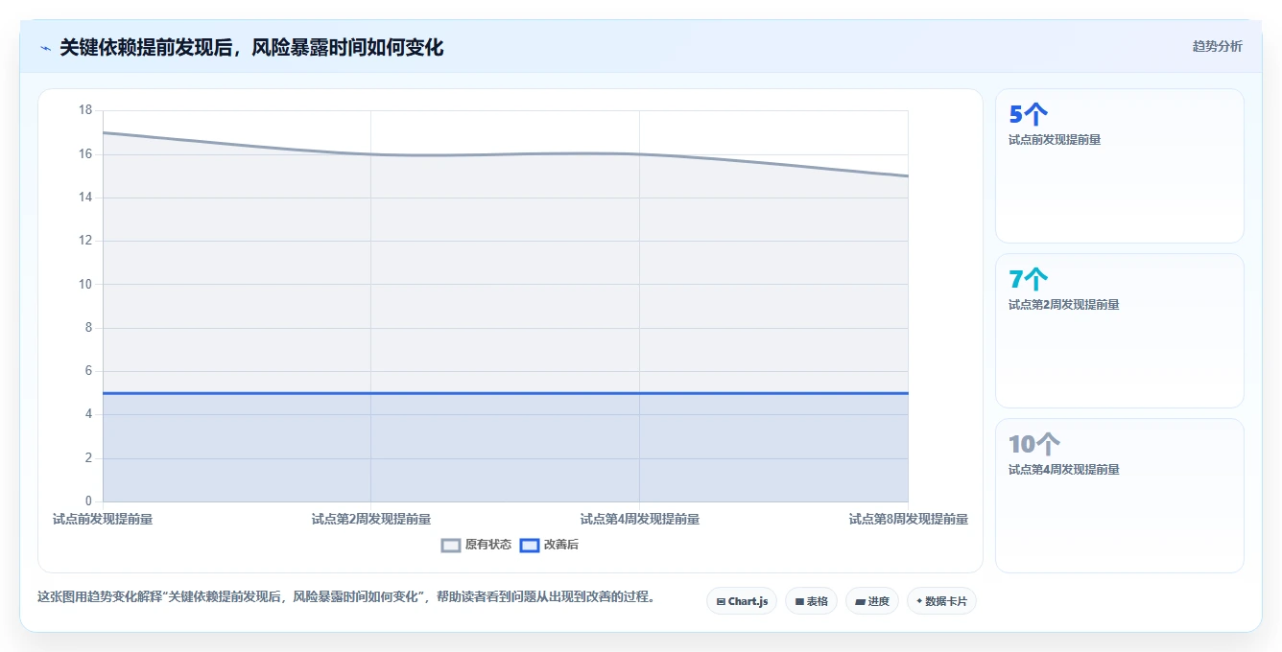The width and height of the screenshot is (1282, 652).
Task: Click the y-axis value 18
Action: [85, 110]
